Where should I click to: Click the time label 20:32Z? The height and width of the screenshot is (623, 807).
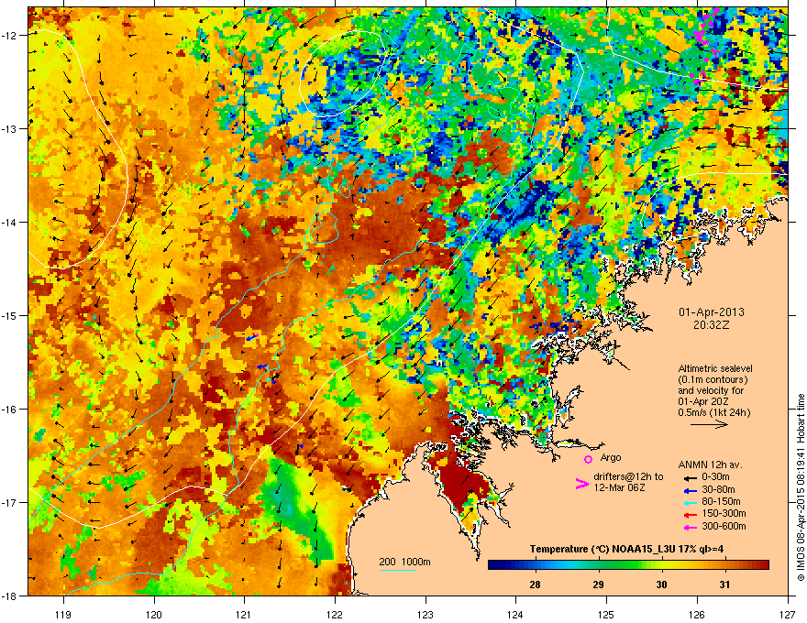(x=712, y=325)
